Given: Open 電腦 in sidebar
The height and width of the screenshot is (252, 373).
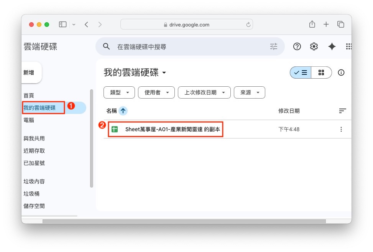Looking at the screenshot, I should pos(29,120).
